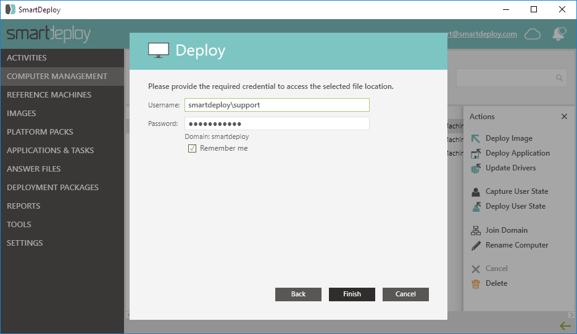The width and height of the screenshot is (577, 334).
Task: Close the Actions panel
Action: pyautogui.click(x=564, y=116)
